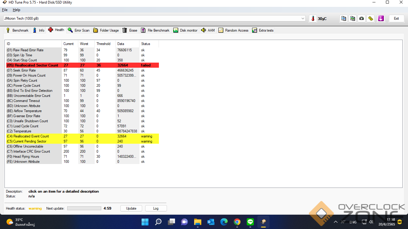
Task: Open the File menu
Action: tap(5, 10)
